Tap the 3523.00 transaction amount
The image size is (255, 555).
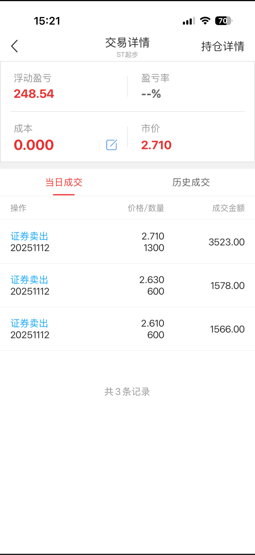(226, 242)
